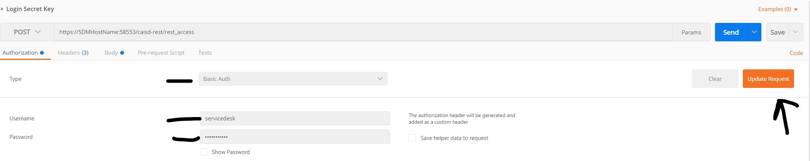
Task: Focus the Username field containing servicedesk
Action: [295, 119]
